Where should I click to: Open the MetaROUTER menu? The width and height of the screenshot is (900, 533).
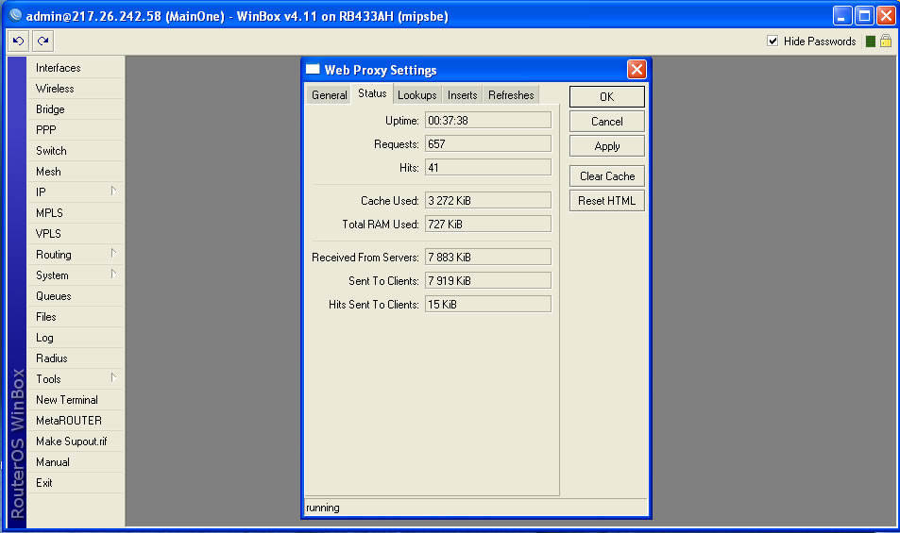click(76, 420)
